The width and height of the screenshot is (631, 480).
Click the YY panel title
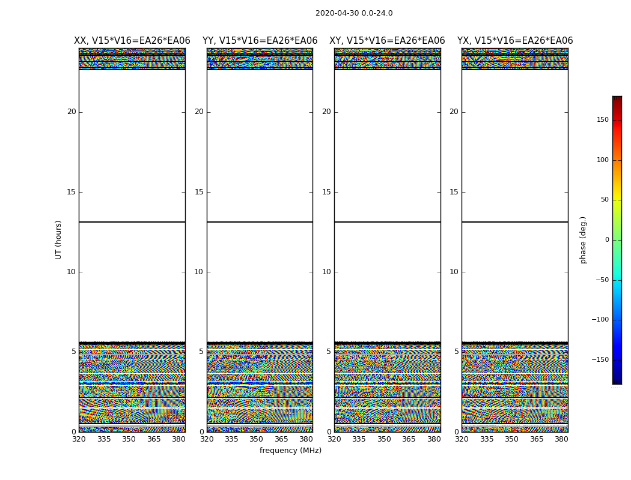(260, 41)
